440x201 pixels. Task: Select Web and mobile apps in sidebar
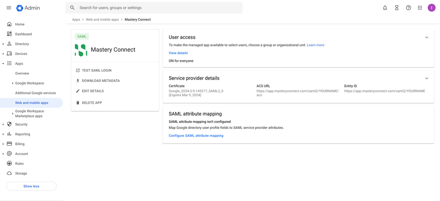coord(32,103)
